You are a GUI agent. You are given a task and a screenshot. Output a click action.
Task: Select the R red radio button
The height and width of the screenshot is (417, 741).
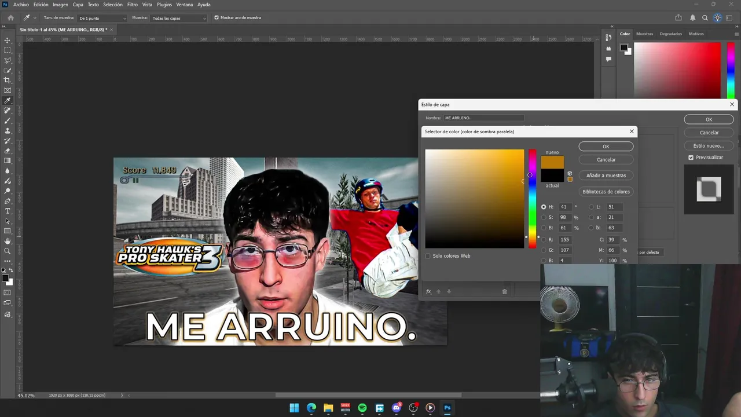pos(544,240)
